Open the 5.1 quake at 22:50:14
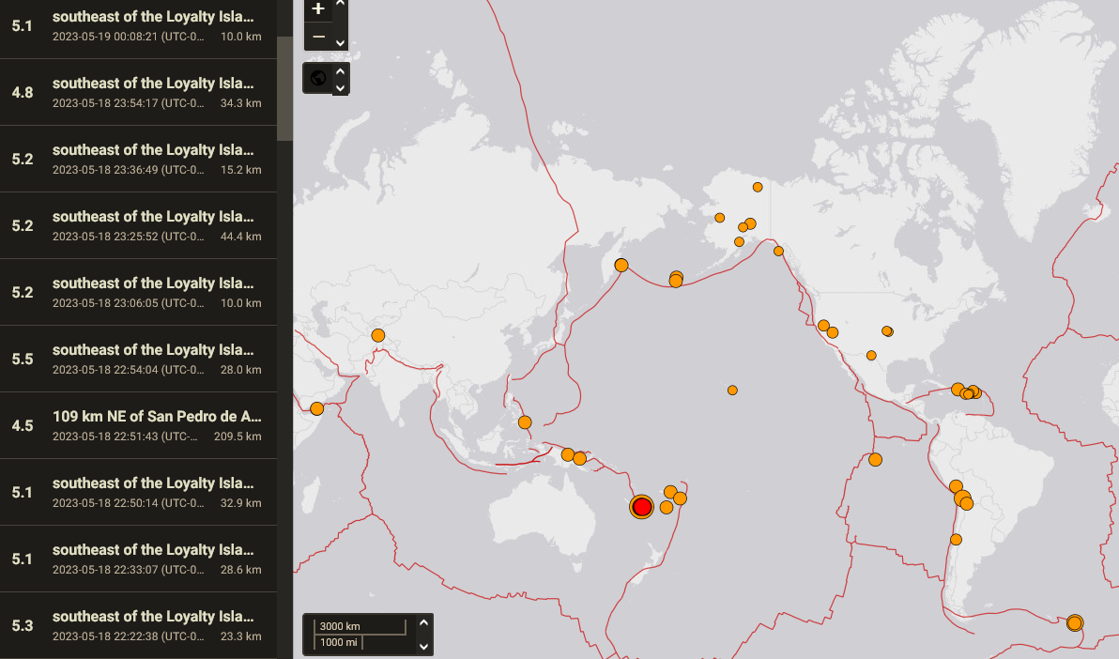The image size is (1119, 659). pyautogui.click(x=138, y=492)
